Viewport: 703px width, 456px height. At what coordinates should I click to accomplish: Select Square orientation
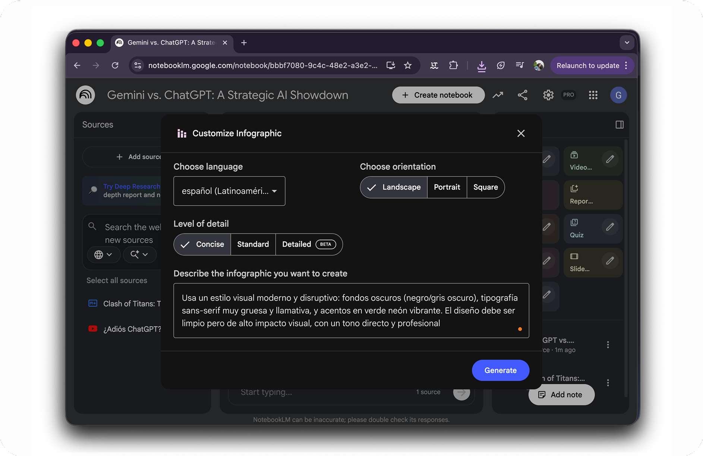tap(485, 187)
